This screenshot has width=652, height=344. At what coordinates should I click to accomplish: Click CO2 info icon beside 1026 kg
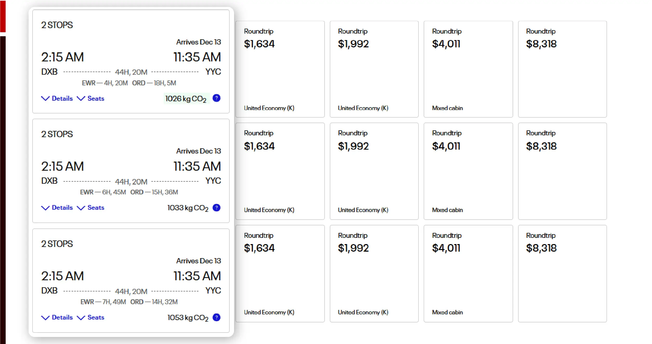click(216, 98)
